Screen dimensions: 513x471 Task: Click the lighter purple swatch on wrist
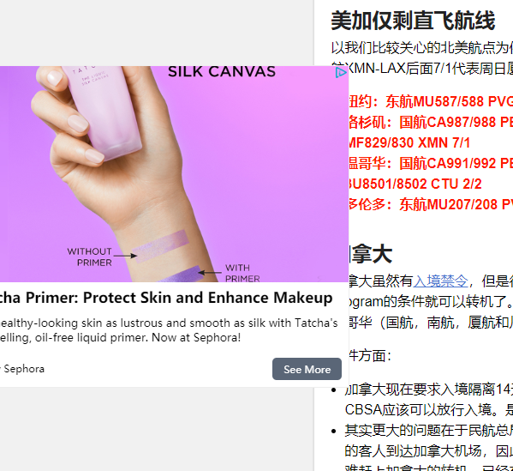(161, 246)
